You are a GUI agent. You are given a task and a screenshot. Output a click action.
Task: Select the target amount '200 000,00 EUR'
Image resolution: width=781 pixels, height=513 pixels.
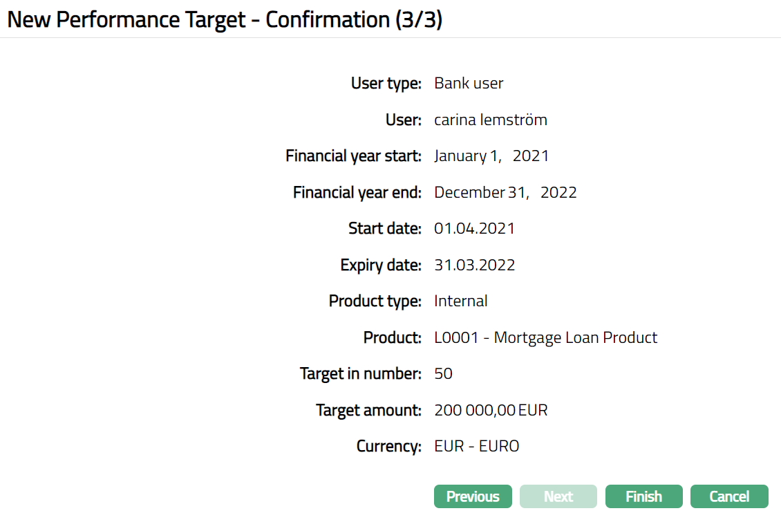[x=491, y=411]
